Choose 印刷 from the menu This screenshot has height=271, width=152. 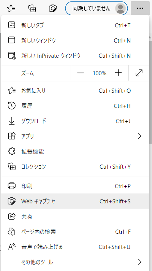pos(75,186)
